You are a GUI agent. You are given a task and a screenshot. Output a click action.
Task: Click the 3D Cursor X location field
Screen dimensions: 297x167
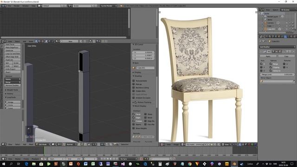click(143, 52)
